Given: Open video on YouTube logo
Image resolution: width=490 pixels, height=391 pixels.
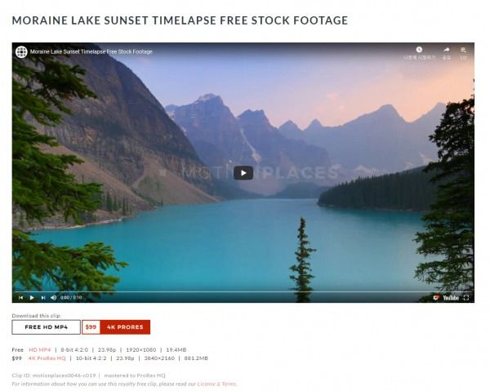Looking at the screenshot, I should pyautogui.click(x=450, y=298).
